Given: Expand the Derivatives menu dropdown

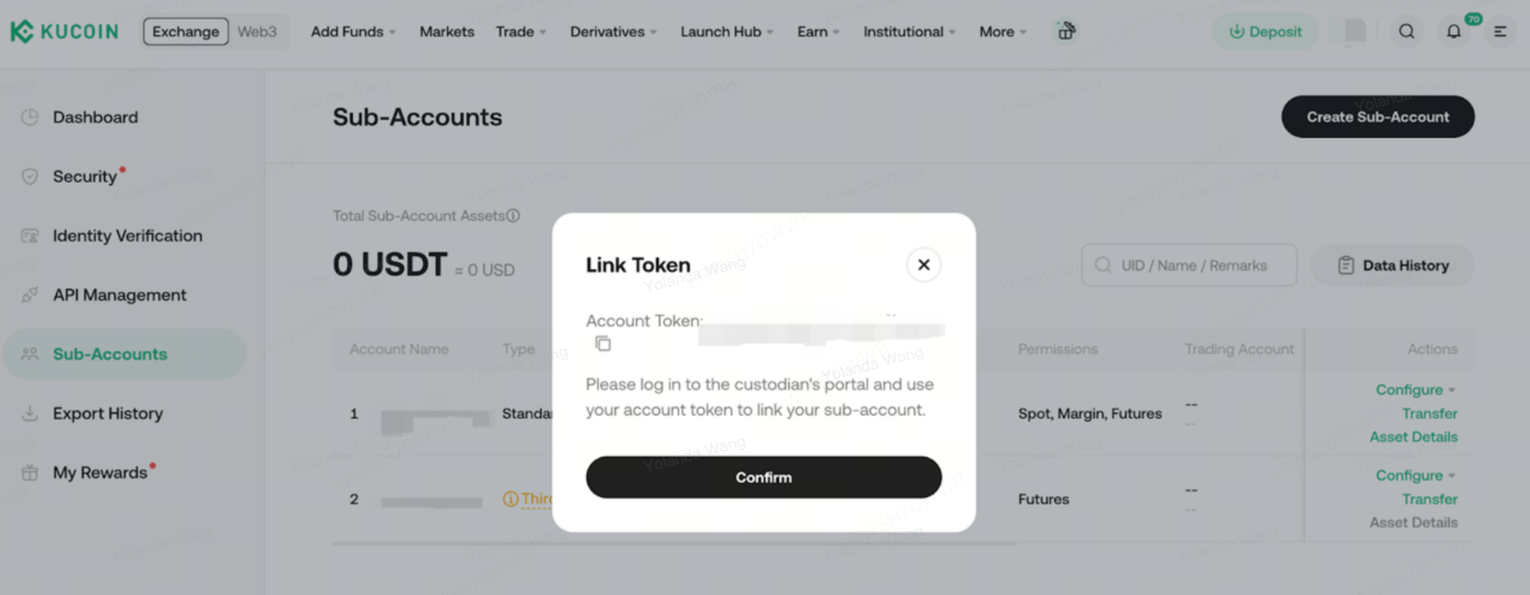Looking at the screenshot, I should (613, 32).
